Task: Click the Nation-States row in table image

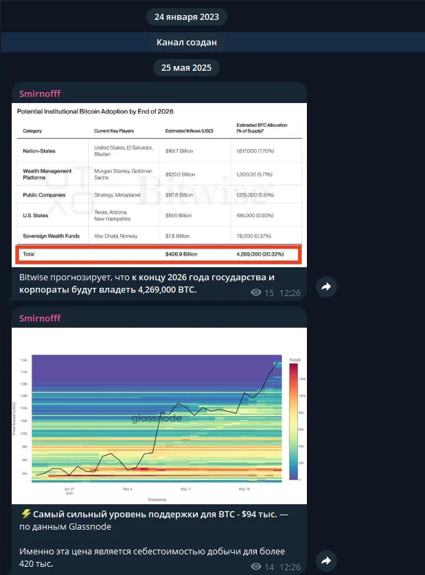Action: click(159, 151)
